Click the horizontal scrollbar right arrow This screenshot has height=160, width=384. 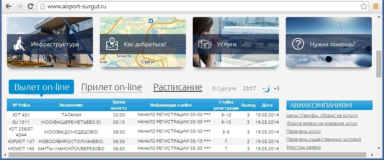[372, 155]
